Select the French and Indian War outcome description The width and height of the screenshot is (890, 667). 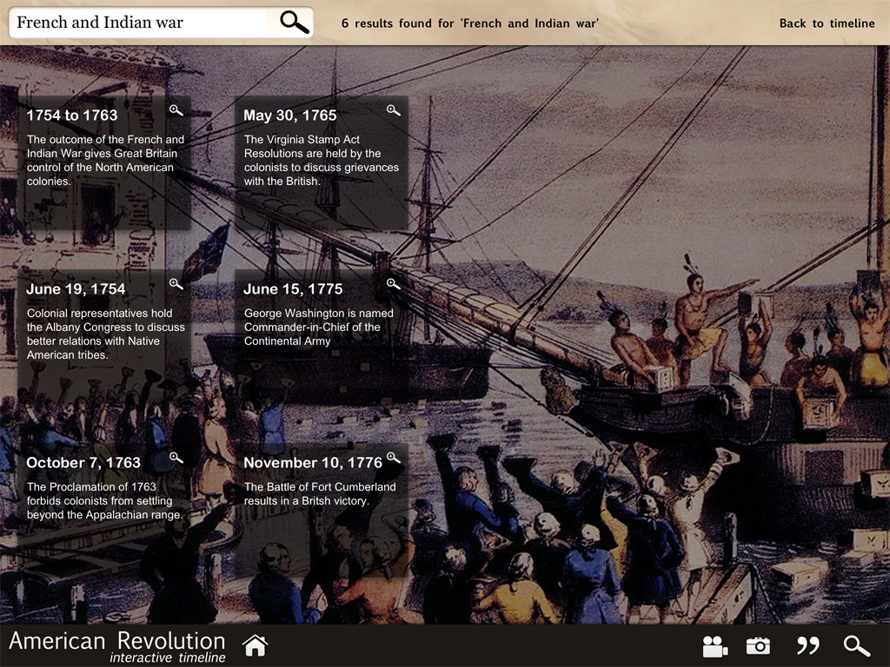click(105, 160)
